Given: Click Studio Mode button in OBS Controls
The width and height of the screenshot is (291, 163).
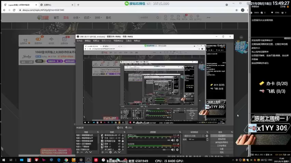Looking at the screenshot, I should [x=222, y=146].
